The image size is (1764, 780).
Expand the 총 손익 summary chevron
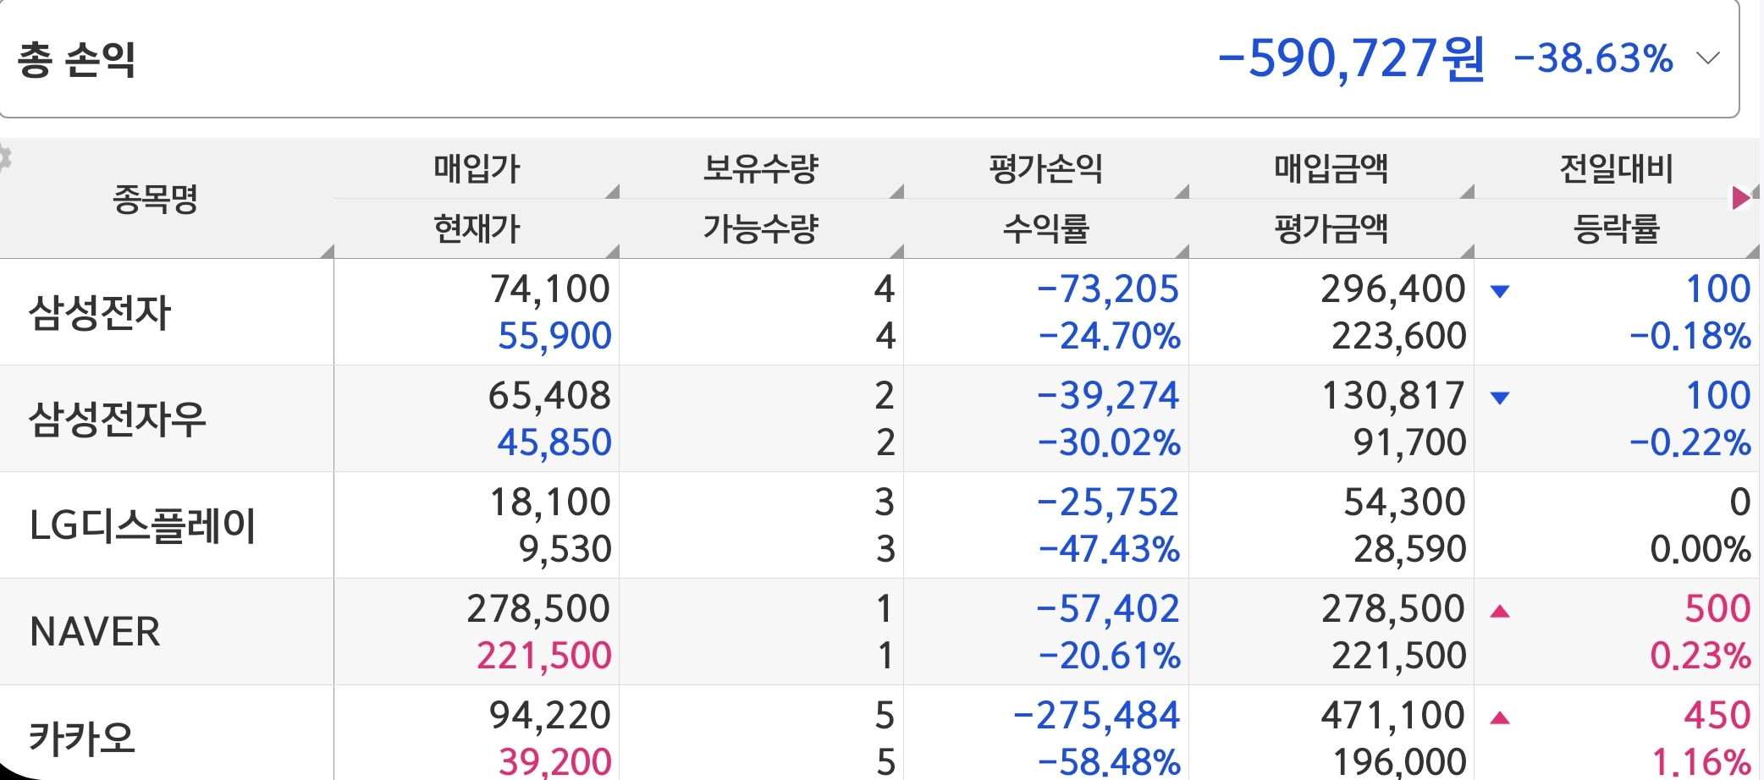pyautogui.click(x=1708, y=58)
